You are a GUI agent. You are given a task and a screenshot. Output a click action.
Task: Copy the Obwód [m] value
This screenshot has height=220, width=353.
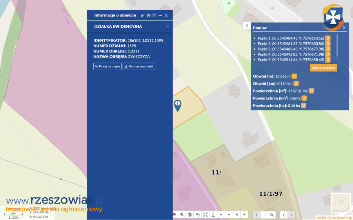coord(294,76)
